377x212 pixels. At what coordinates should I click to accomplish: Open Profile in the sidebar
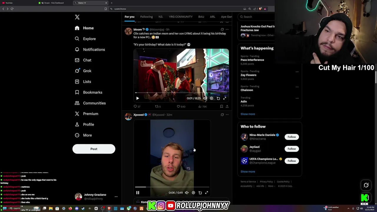pos(84,124)
